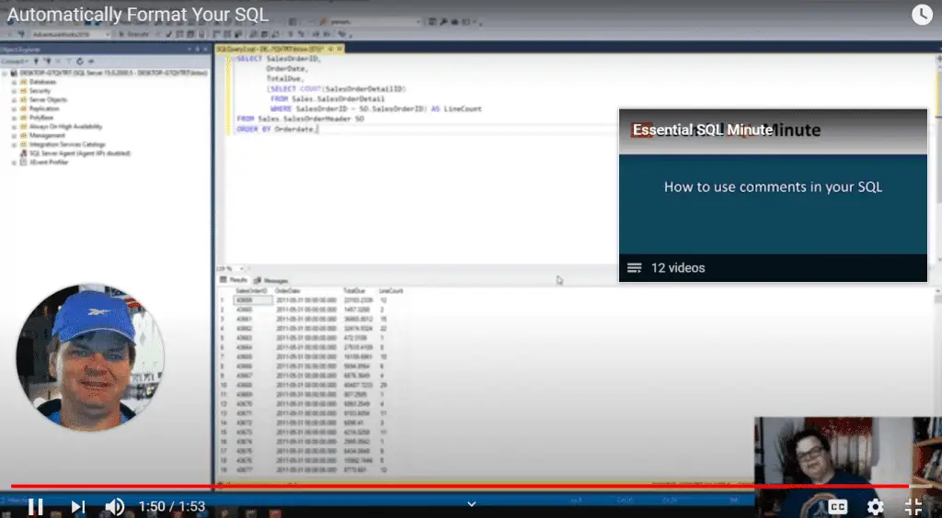
Task: Open the suggested video thumbnail at bottom right
Action: 847,467
